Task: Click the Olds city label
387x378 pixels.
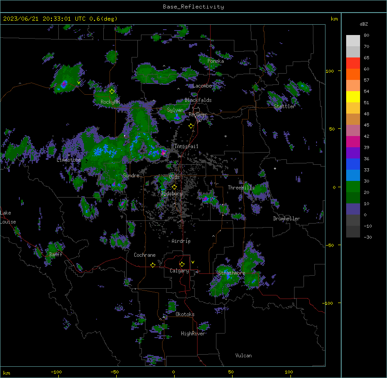Action: pos(174,177)
